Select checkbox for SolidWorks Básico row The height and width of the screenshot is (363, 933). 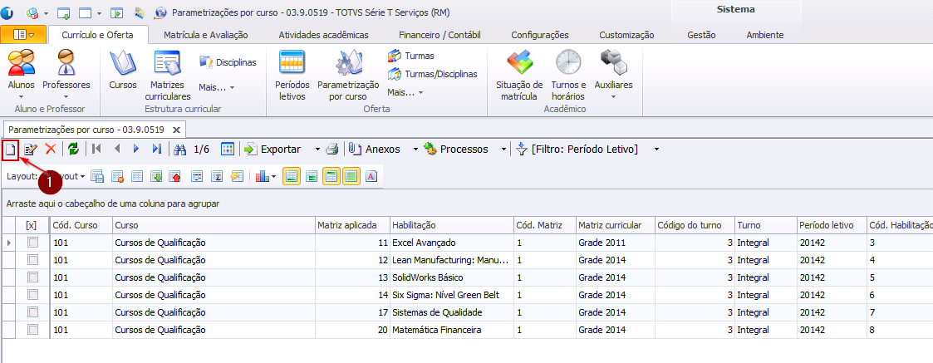pos(33,277)
